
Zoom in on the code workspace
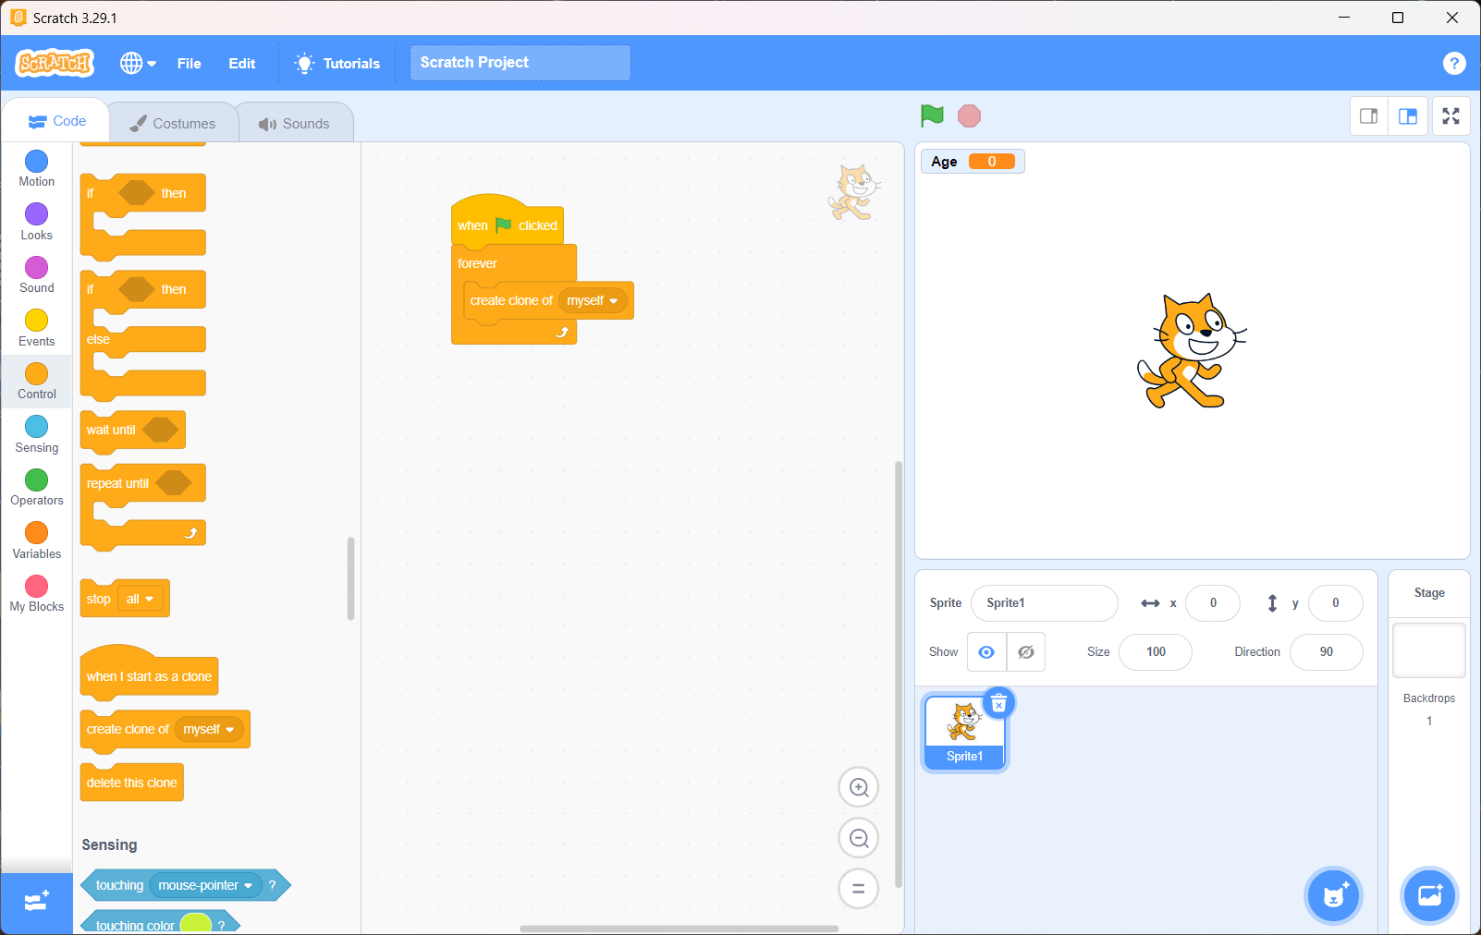[x=858, y=787]
